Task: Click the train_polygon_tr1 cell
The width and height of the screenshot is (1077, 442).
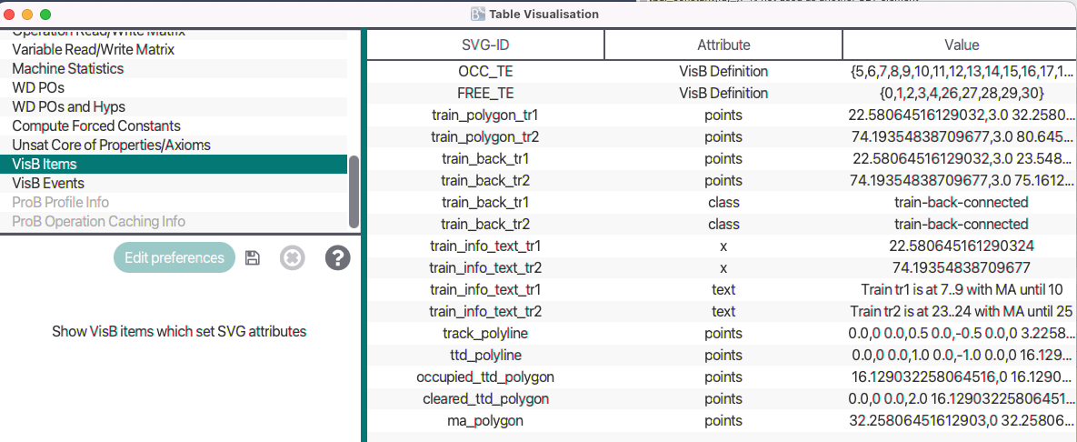Action: point(485,115)
